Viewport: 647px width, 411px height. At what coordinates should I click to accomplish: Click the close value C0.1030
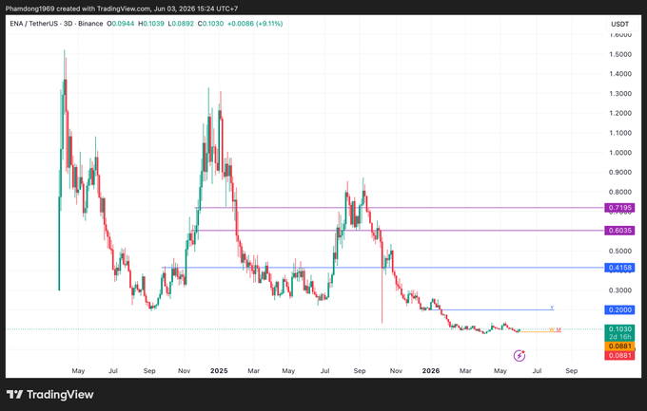pos(210,24)
